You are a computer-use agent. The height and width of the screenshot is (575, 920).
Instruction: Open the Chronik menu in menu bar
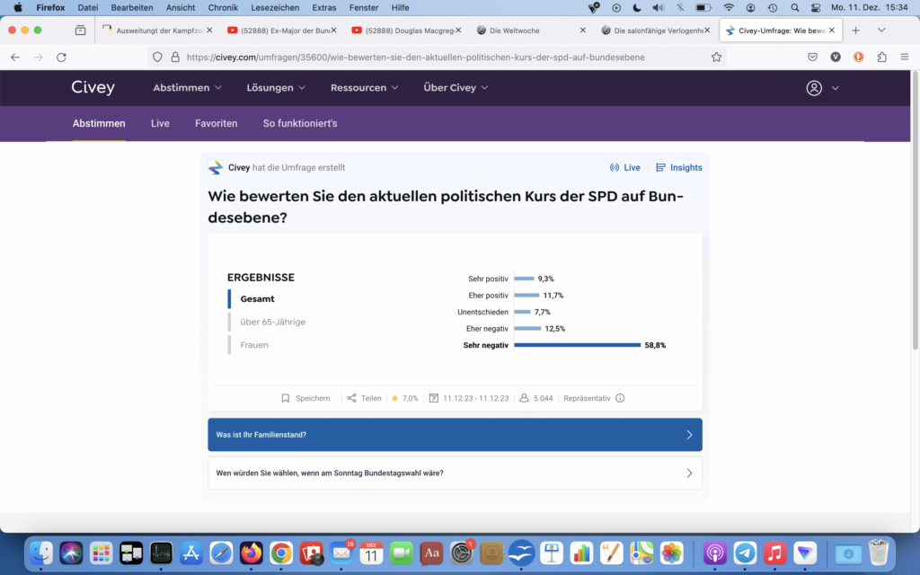point(223,7)
